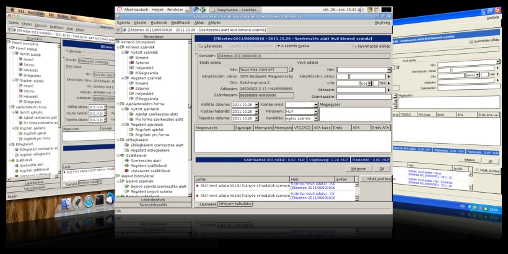Center window: arrow button beside Adószám field
The height and width of the screenshot is (254, 508).
tap(389, 90)
